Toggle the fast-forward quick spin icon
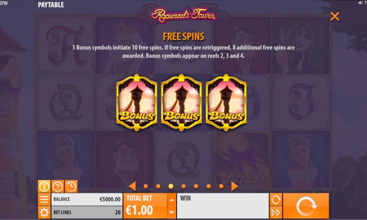367x220 pixels. point(276,213)
